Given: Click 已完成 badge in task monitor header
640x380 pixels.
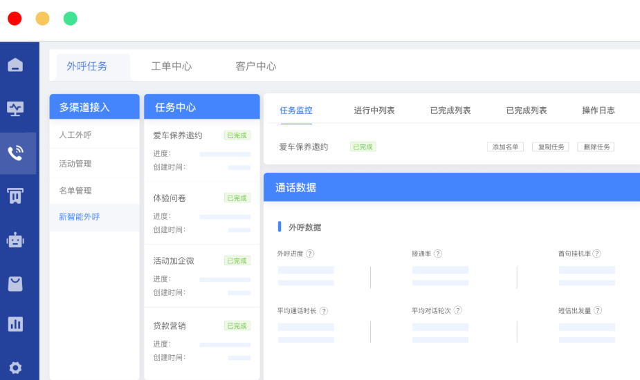Looking at the screenshot, I should [363, 146].
